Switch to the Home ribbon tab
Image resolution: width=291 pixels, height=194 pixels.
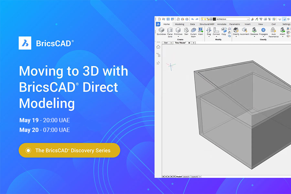167,24
